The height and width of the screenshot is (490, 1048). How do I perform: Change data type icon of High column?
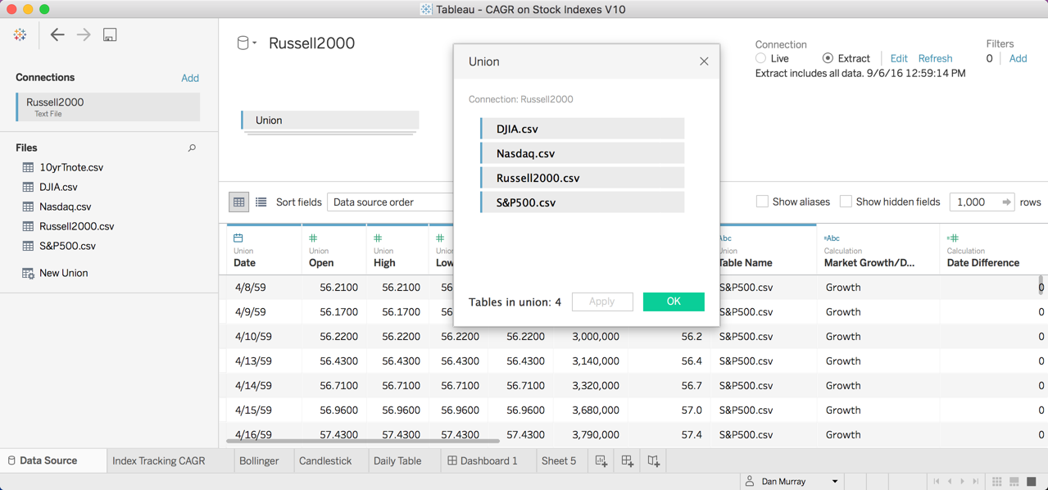tap(378, 238)
